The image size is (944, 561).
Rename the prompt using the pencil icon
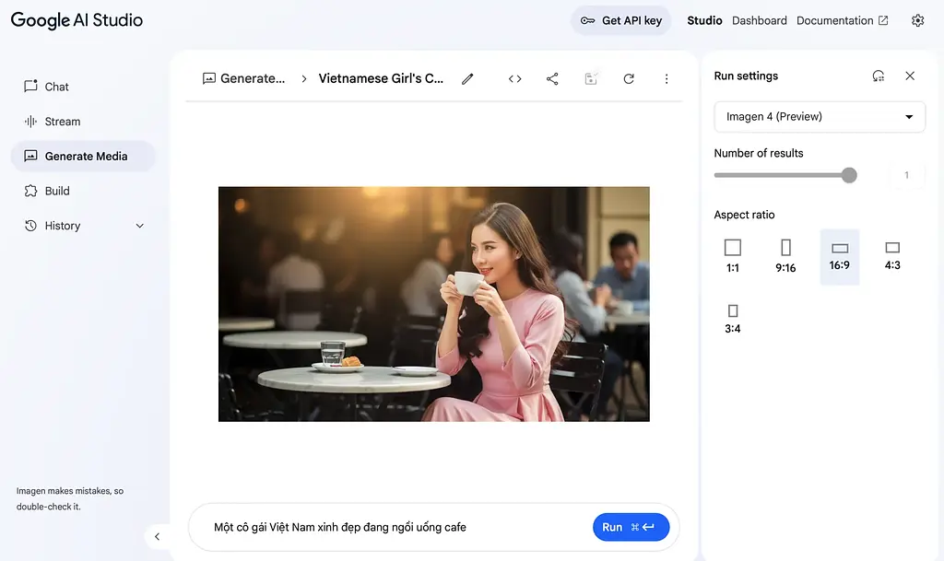(x=467, y=79)
